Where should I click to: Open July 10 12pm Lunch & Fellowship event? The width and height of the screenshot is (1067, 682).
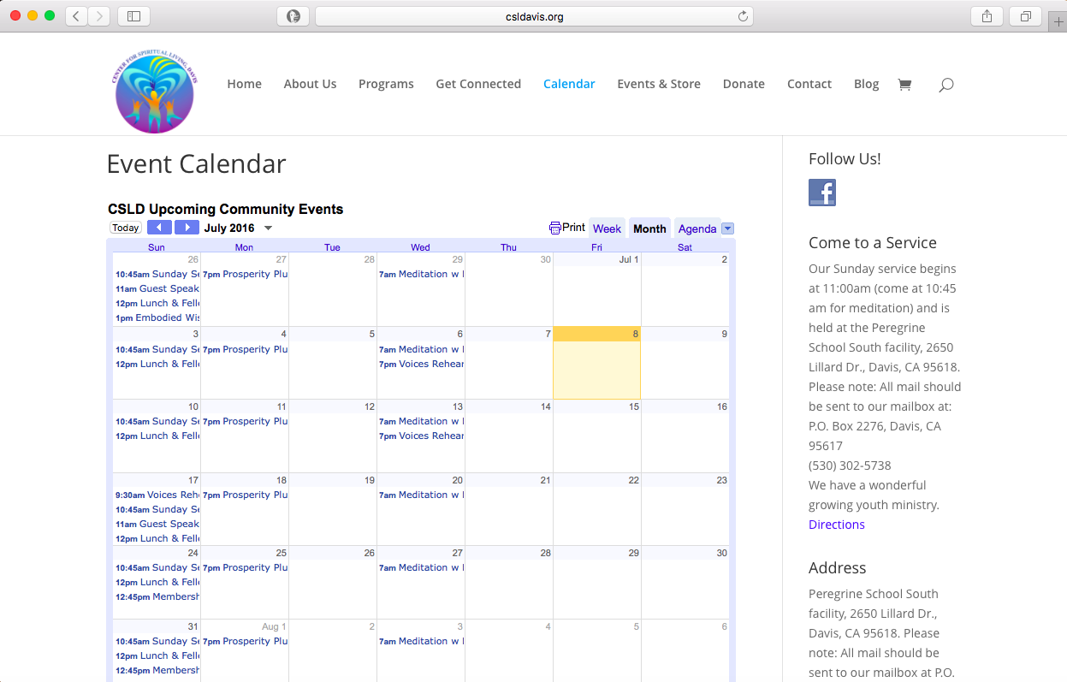[x=157, y=436]
